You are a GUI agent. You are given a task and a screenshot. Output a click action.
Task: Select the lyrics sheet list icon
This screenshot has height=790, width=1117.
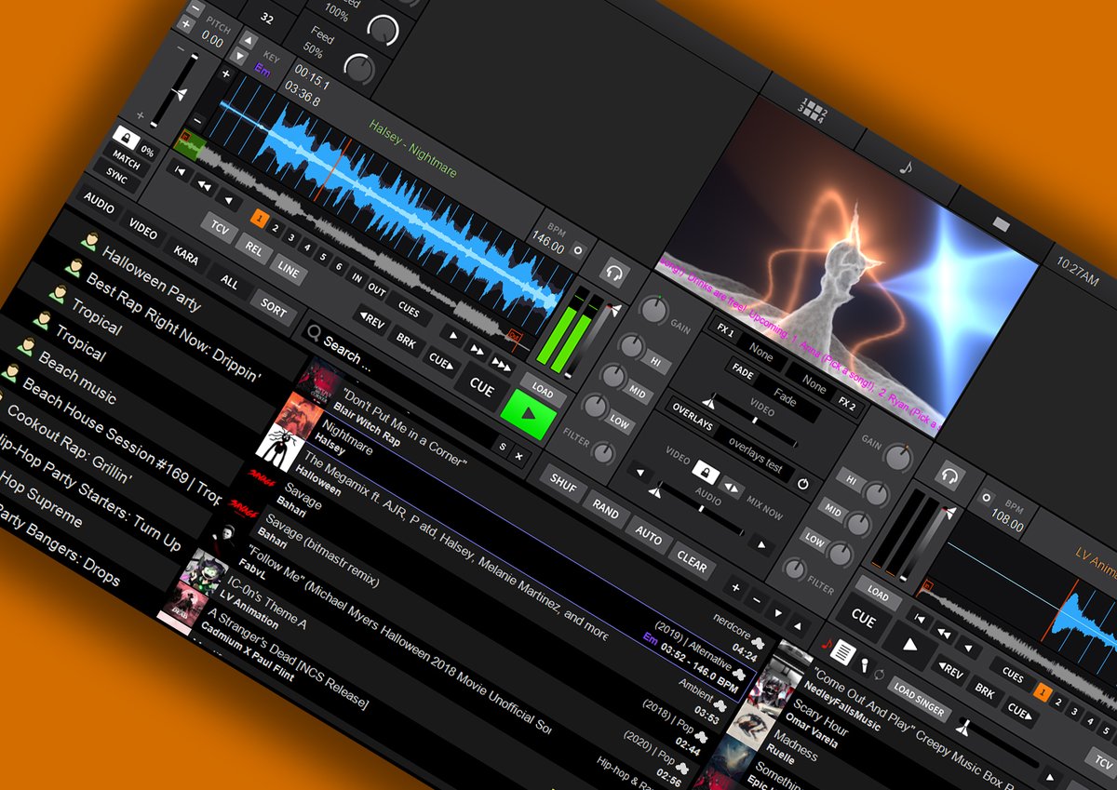click(843, 652)
